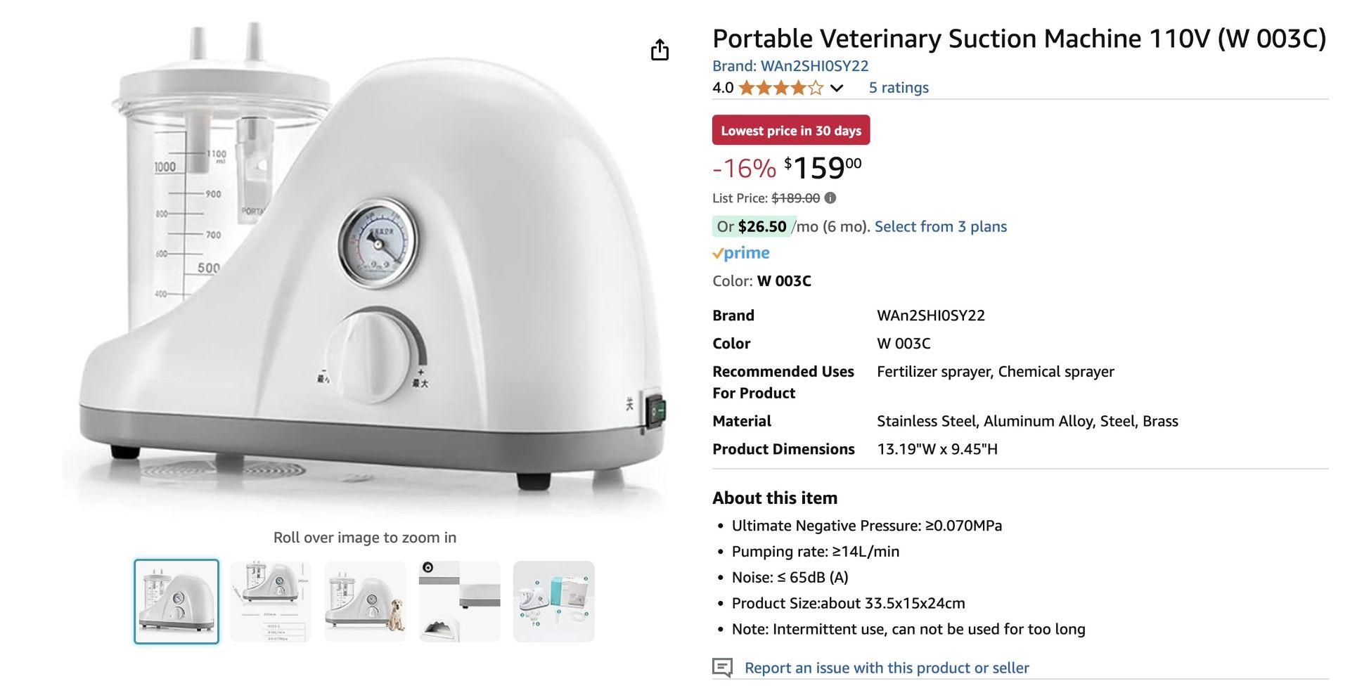1350x693 pixels.
Task: Open payment plan options via 'Select from 3 plans'
Action: click(940, 226)
